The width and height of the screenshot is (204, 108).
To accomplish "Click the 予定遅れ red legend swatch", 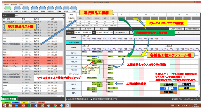I will click(42, 102).
